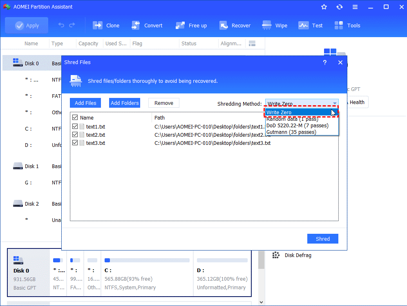The image size is (407, 306).
Task: Open the Test tool
Action: click(x=304, y=25)
